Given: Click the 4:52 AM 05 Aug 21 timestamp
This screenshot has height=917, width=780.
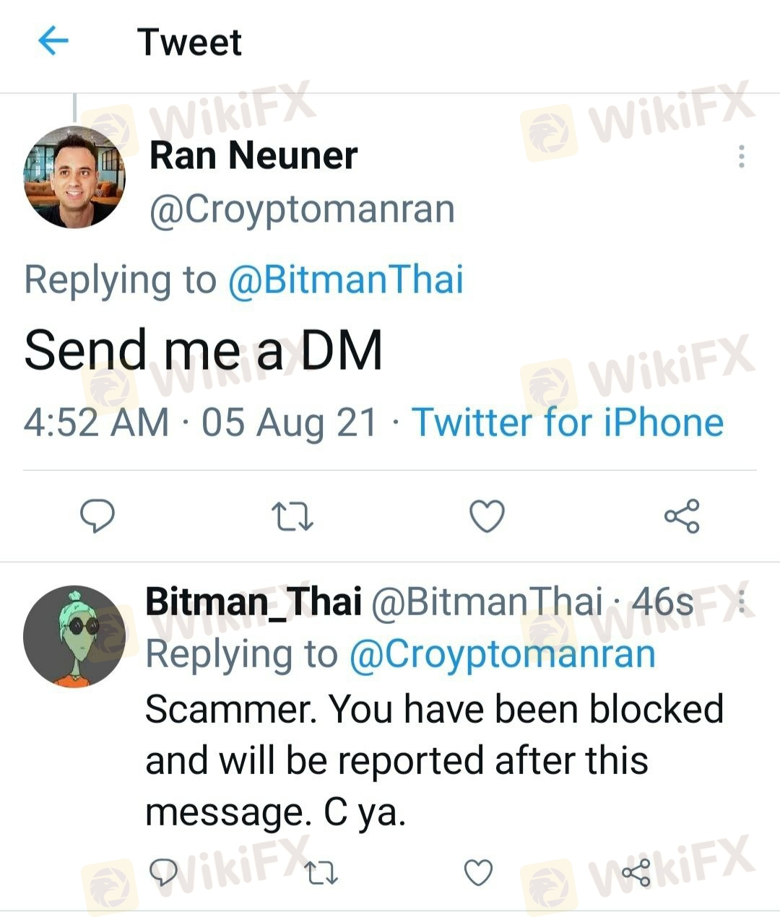Looking at the screenshot, I should point(200,422).
